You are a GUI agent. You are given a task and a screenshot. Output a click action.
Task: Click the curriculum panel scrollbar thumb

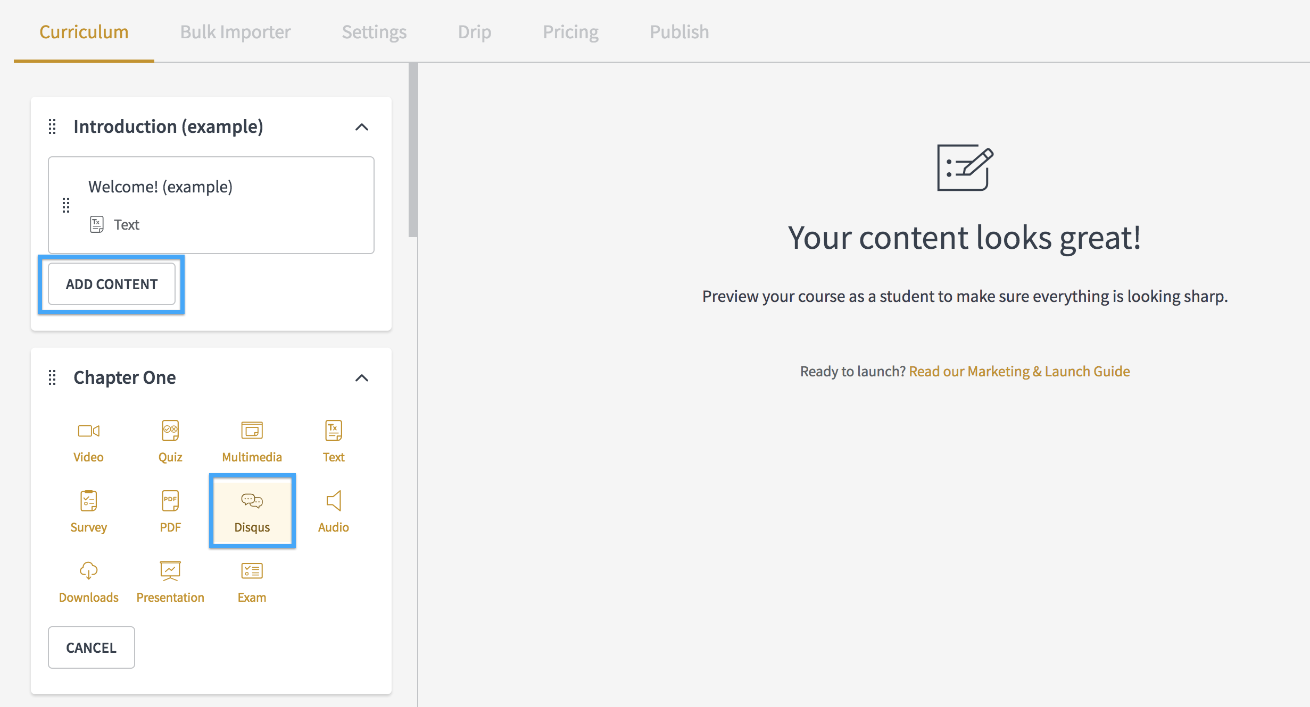tap(413, 150)
